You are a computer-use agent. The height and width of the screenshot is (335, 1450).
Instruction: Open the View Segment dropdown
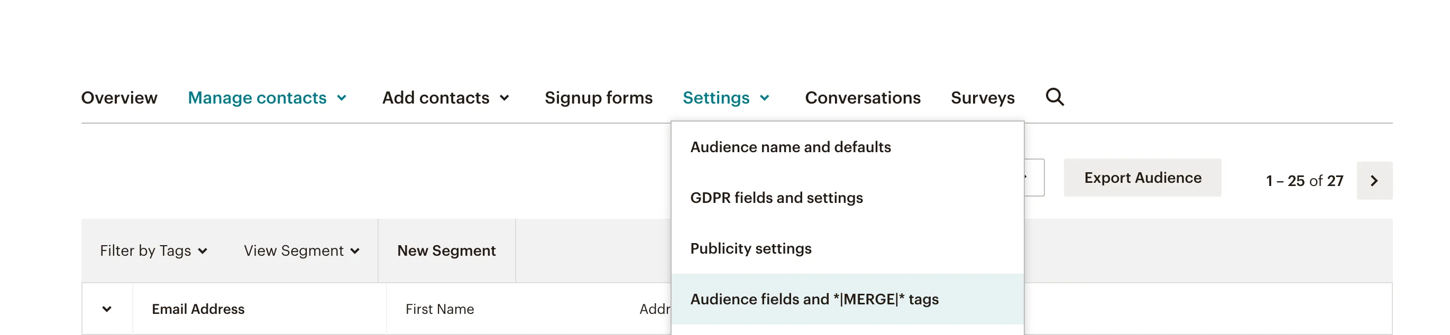(x=301, y=250)
